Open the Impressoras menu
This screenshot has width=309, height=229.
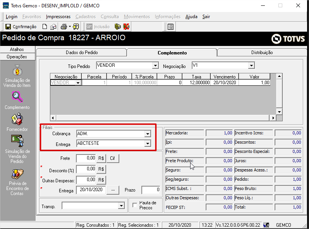[x=58, y=17]
